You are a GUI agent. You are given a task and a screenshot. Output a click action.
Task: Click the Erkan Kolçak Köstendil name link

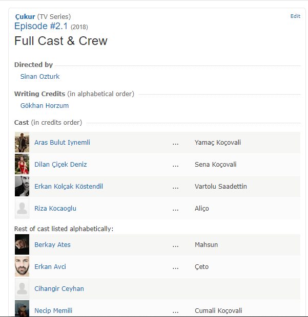[68, 187]
